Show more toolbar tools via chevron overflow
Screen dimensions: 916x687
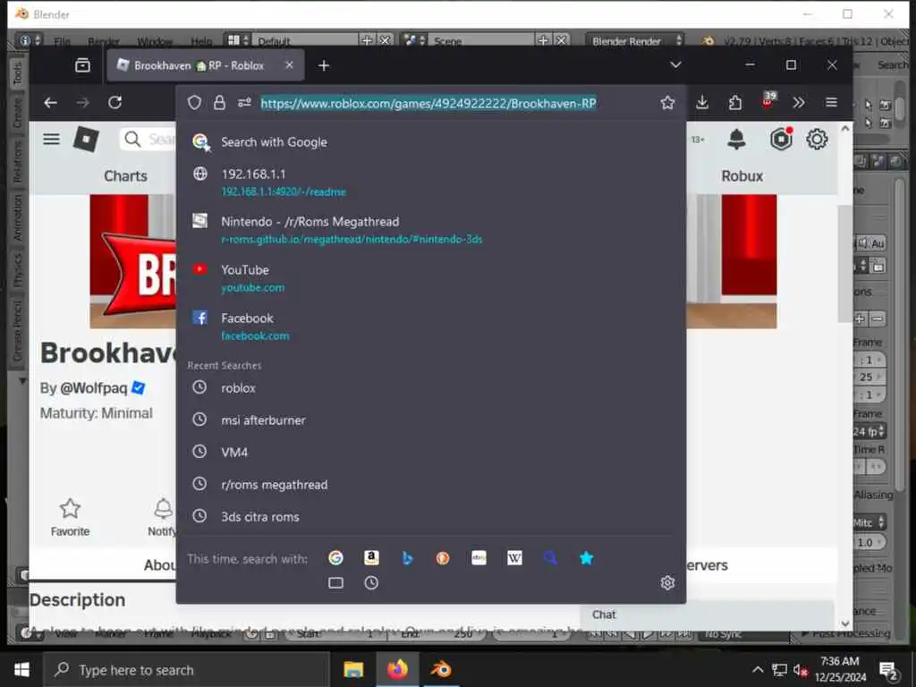click(x=799, y=103)
